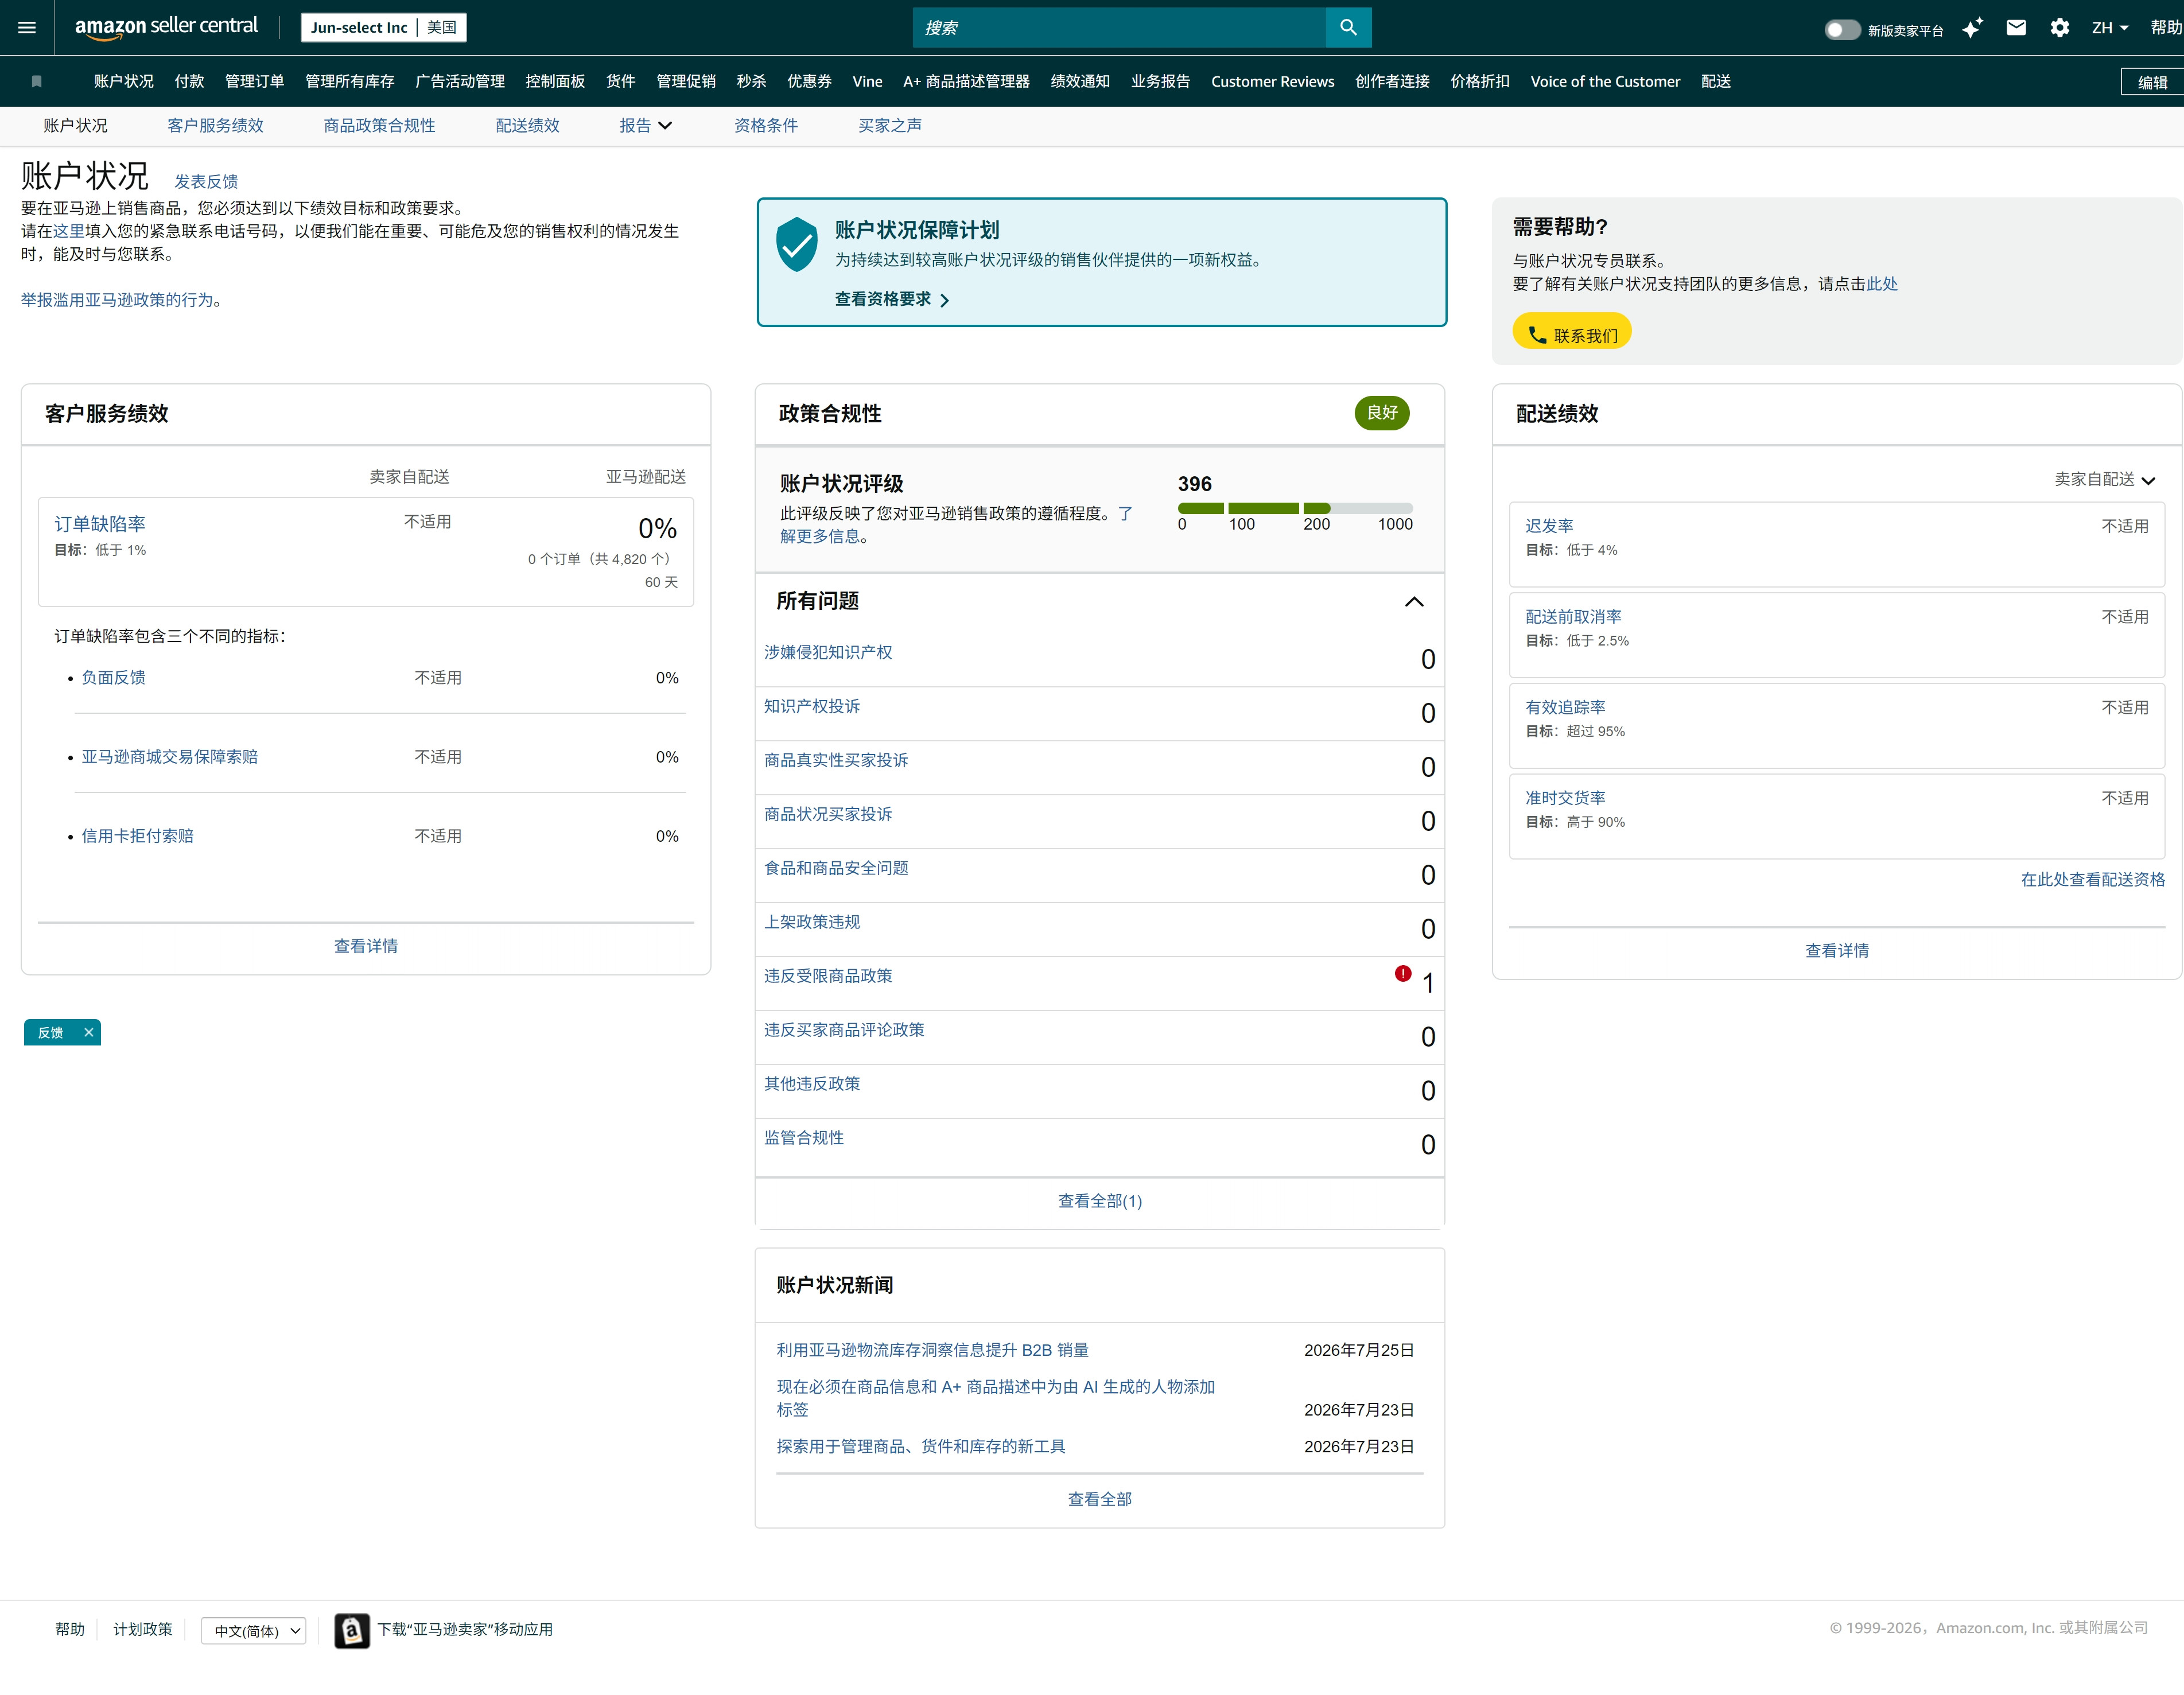The image size is (2184, 1695).
Task: Open the hamburger main menu
Action: click(x=27, y=27)
